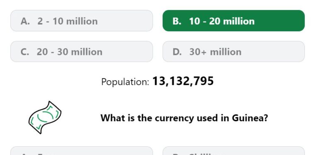Click the 'A.' letter in the 2 - 10 million option

25,21
